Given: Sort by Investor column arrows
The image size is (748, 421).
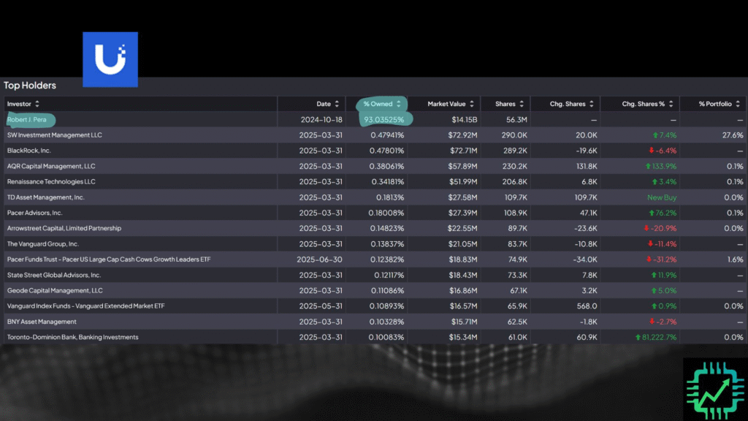Looking at the screenshot, I should point(37,104).
